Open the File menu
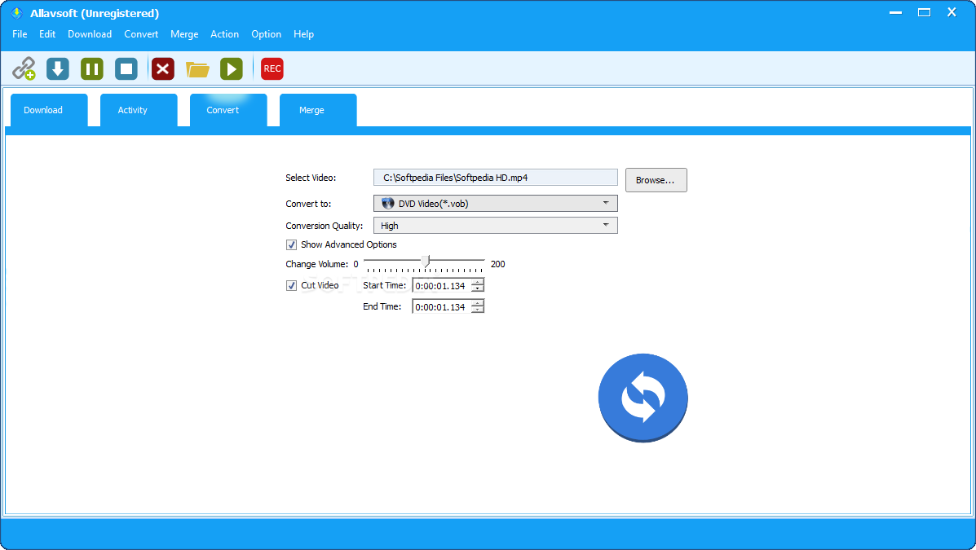The image size is (976, 550). [x=20, y=34]
